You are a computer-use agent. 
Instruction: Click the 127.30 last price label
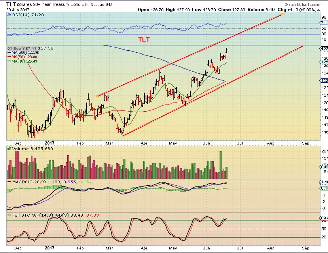(46, 48)
